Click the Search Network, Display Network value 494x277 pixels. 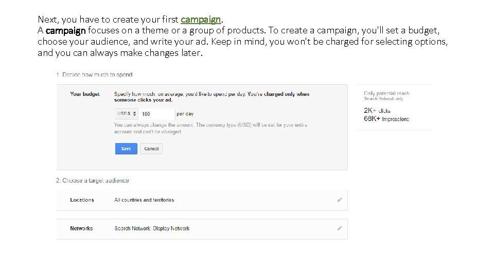point(152,228)
